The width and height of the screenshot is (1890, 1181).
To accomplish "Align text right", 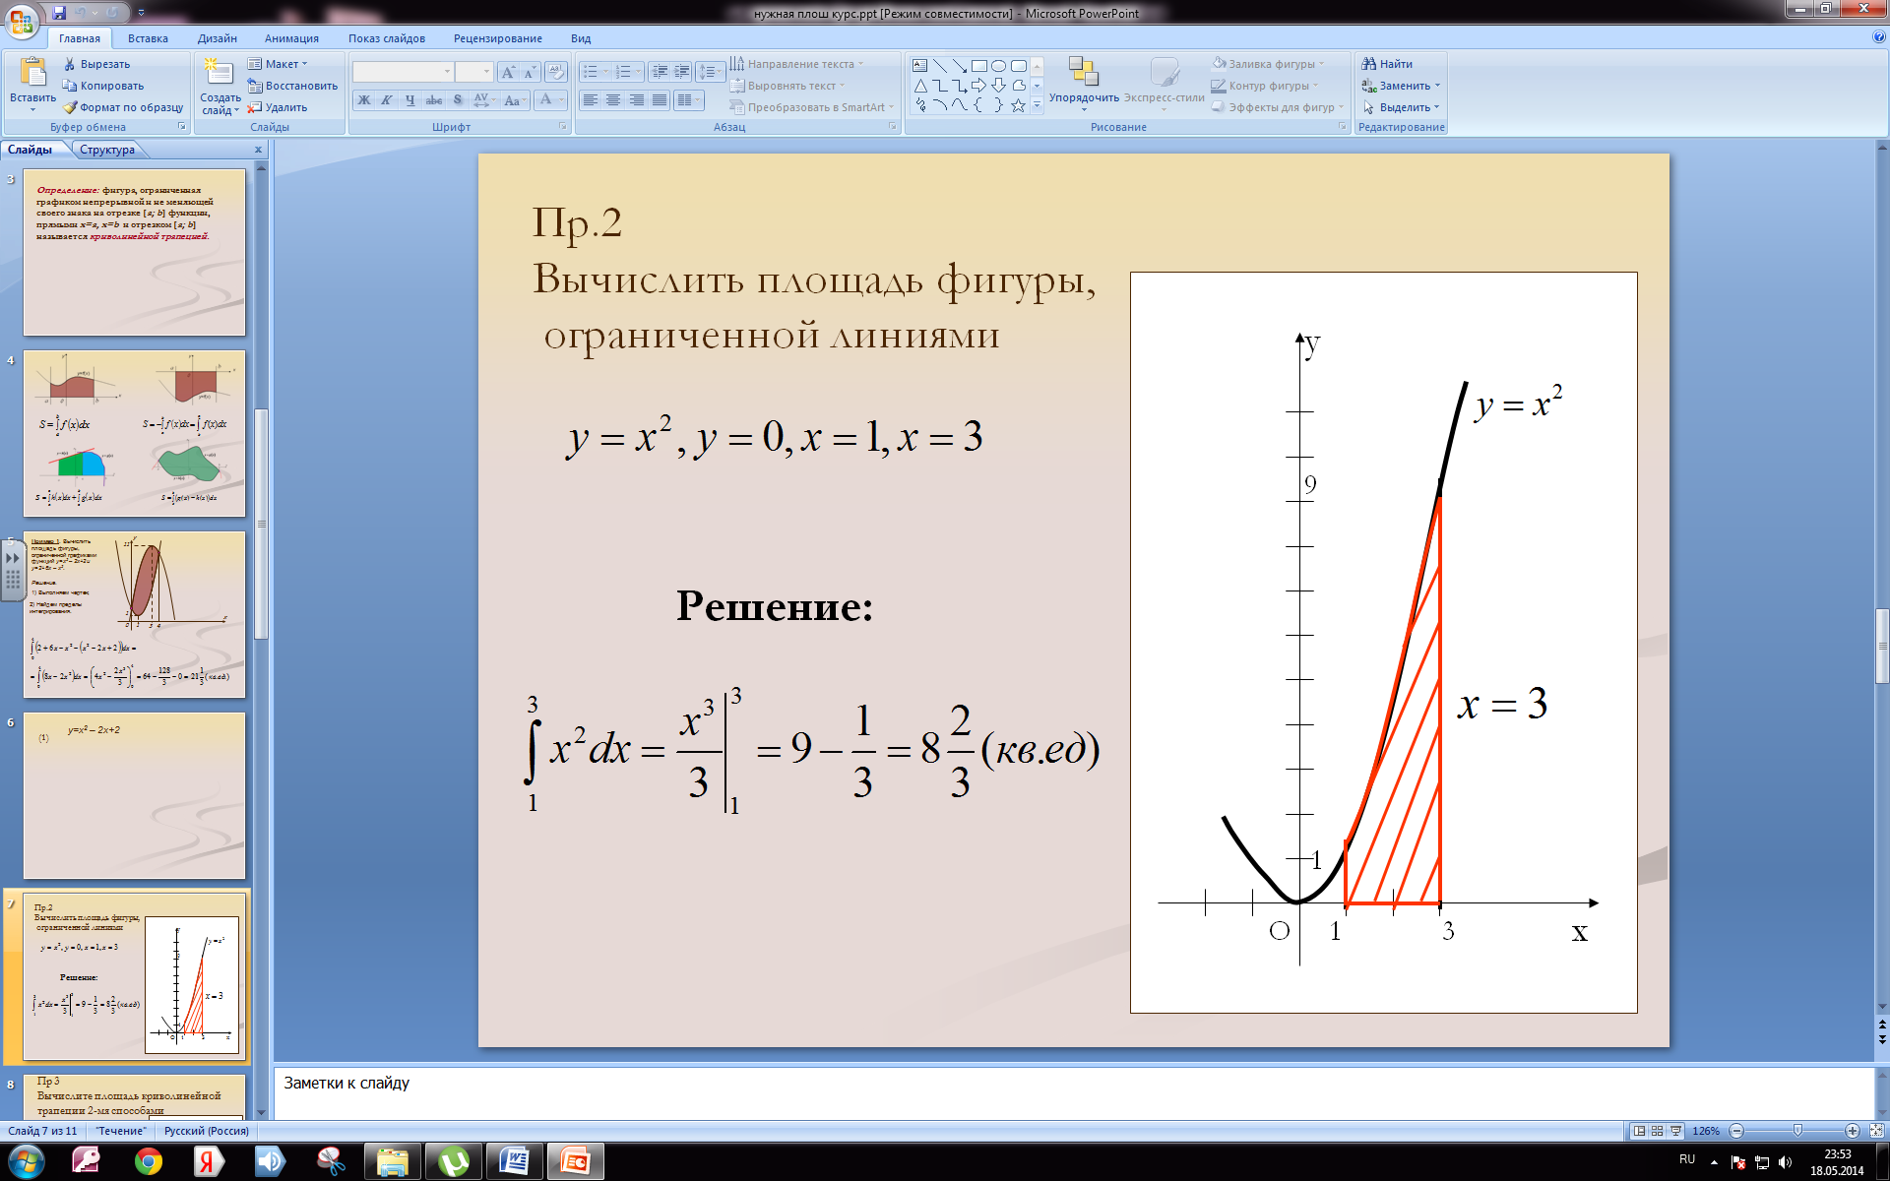I will tap(637, 100).
